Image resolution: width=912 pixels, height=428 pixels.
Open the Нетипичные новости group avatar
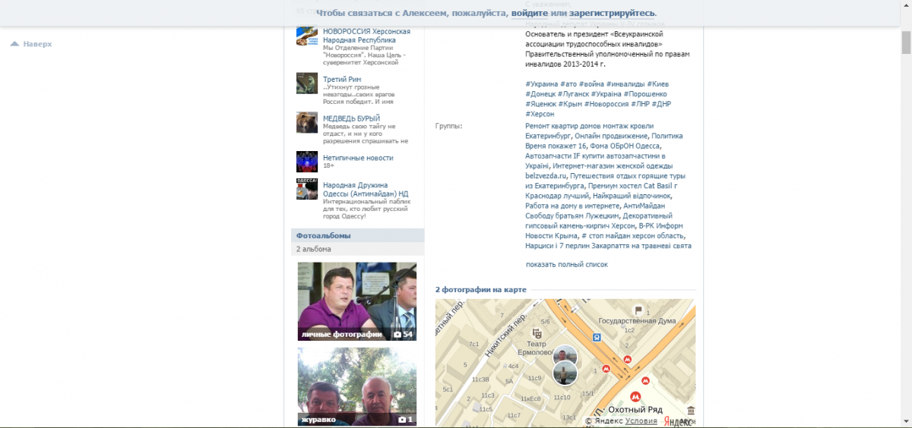click(307, 162)
